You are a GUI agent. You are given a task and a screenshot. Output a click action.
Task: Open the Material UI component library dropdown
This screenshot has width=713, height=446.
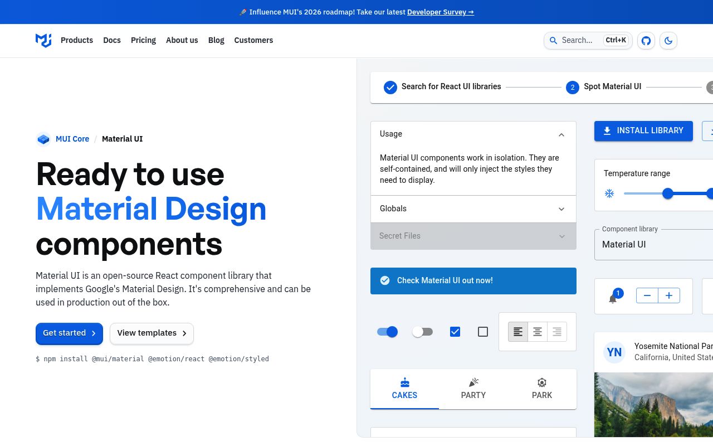point(652,244)
